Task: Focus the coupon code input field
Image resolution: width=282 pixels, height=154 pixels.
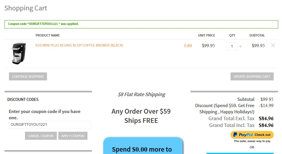Action: 50,125
